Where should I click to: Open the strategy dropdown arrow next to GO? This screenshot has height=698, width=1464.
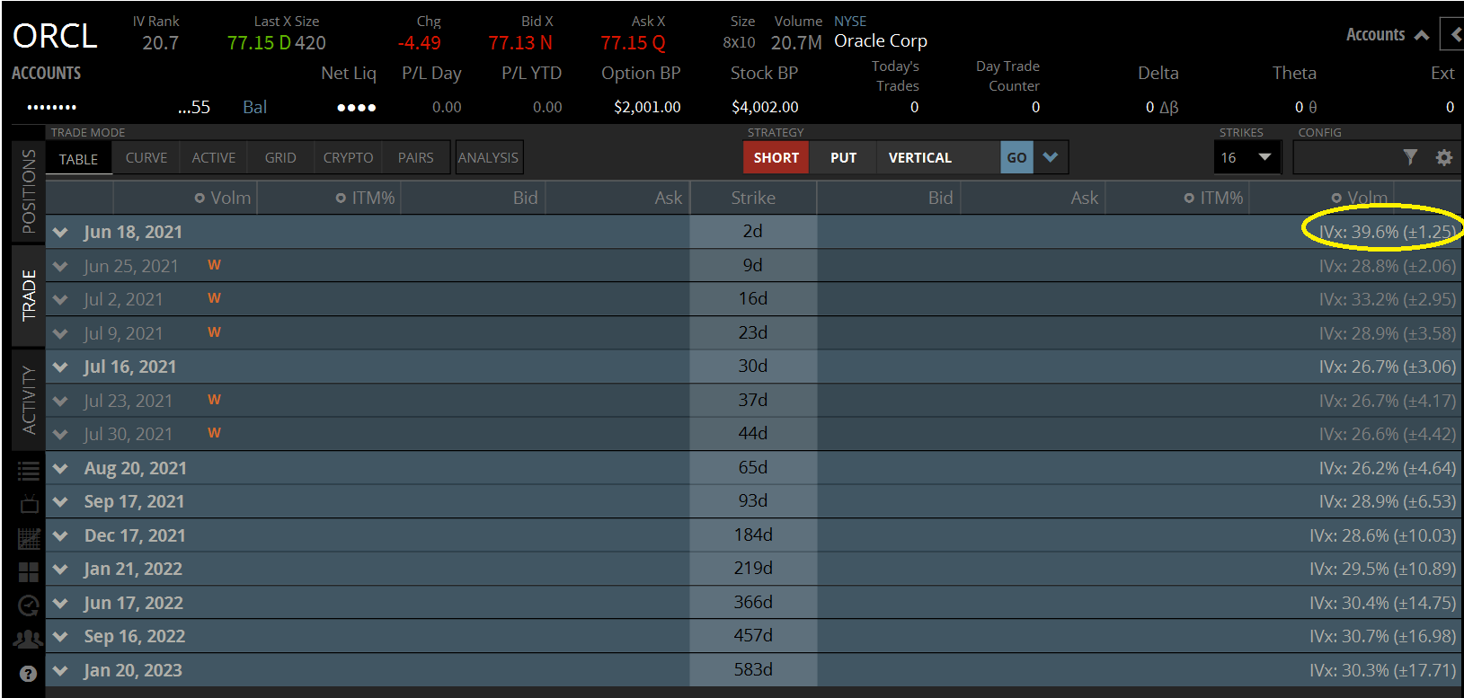(x=1051, y=157)
